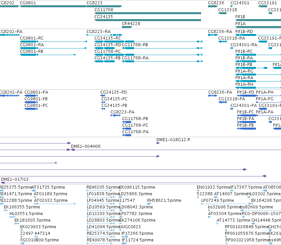Screen dimensions: 281x245
Task: Open the Pif1A-RA transcript label
Action: 244,78
